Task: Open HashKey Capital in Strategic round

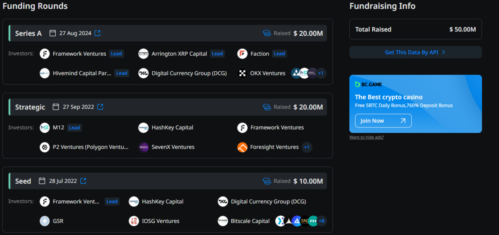Action: [172, 127]
